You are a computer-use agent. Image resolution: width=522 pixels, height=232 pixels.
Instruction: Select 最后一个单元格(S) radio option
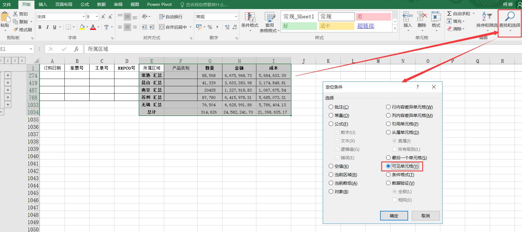pos(388,158)
